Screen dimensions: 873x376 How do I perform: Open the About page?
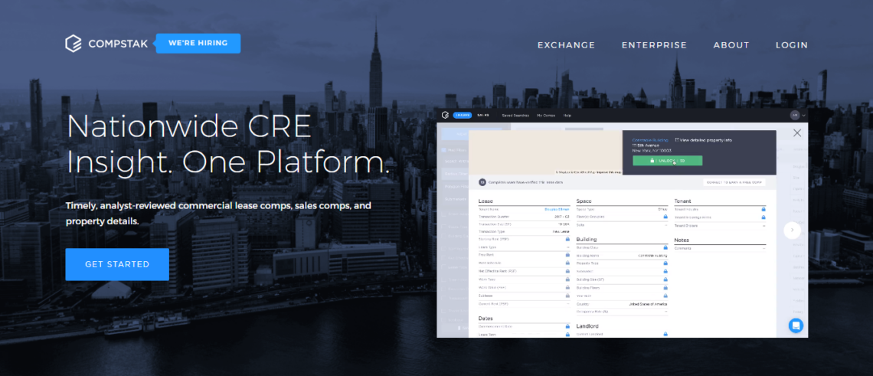pos(731,45)
